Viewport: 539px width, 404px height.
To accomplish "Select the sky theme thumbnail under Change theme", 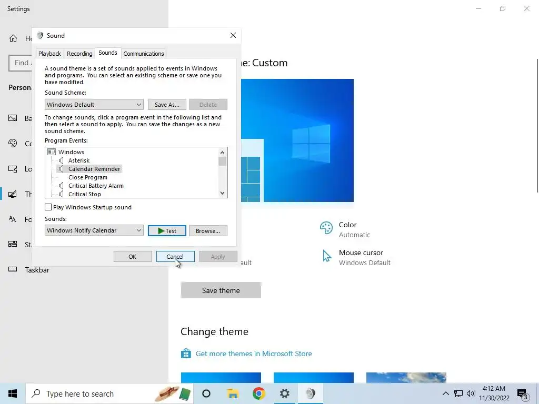I will (406, 378).
